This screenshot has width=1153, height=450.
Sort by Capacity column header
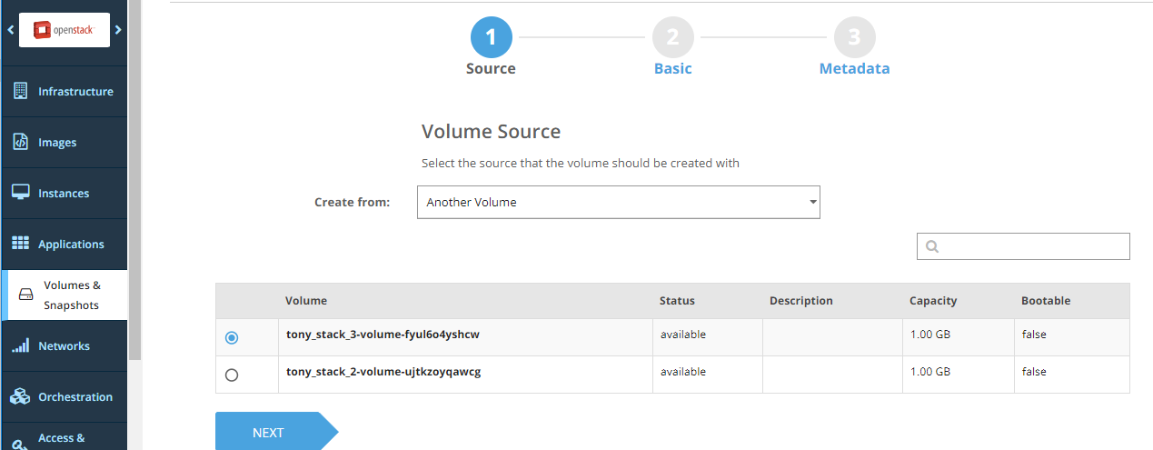coord(933,301)
